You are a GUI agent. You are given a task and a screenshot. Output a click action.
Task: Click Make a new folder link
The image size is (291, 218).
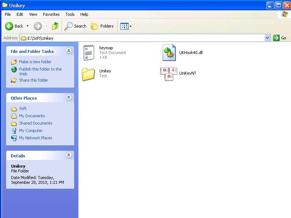point(35,62)
